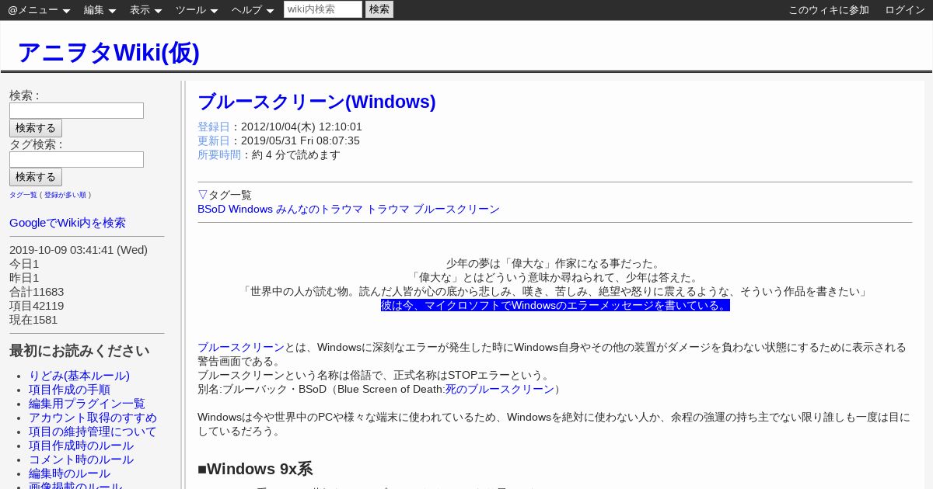The height and width of the screenshot is (489, 933).
Task: Open アカウント取得のすすめ link
Action: pyautogui.click(x=93, y=418)
